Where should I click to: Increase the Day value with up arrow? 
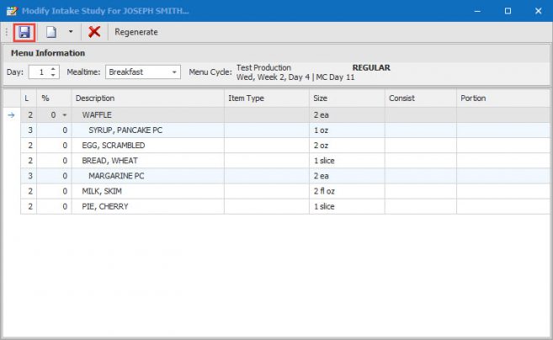tap(55, 69)
